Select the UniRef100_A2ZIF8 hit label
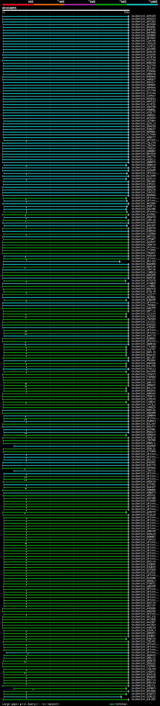This screenshot has height=706, width=160. [x=143, y=66]
